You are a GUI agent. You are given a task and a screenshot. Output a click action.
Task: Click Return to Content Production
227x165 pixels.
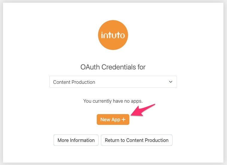click(137, 140)
